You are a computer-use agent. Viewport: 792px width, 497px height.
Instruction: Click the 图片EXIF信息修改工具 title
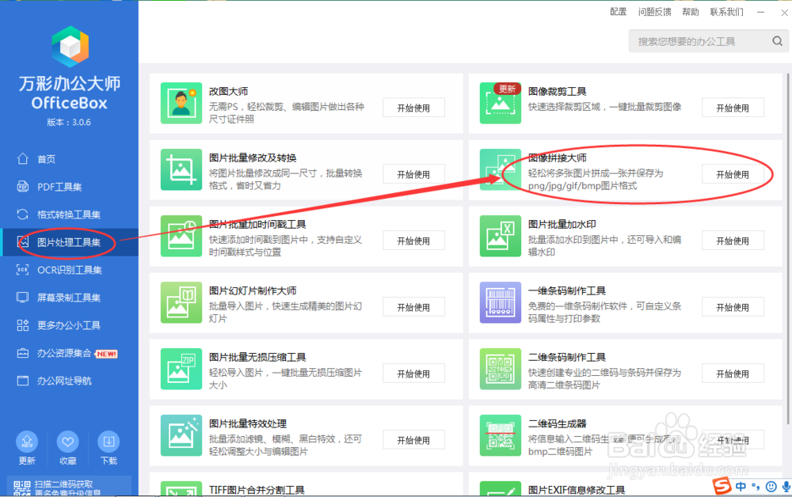click(577, 490)
